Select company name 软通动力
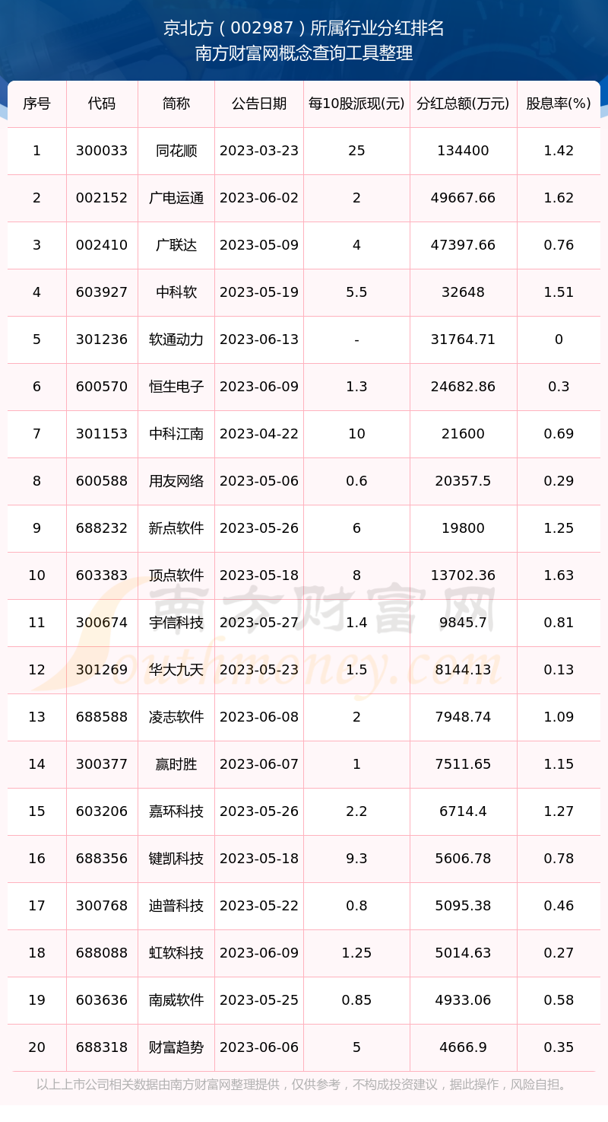Image resolution: width=608 pixels, height=1122 pixels. (176, 339)
